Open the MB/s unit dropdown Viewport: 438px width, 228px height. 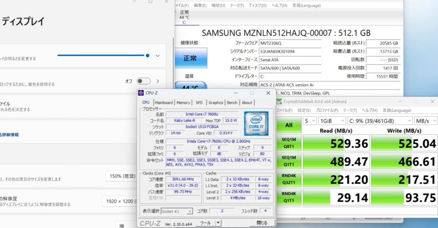click(x=426, y=121)
